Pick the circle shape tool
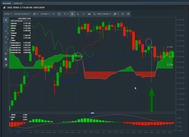 (x=6, y=31)
